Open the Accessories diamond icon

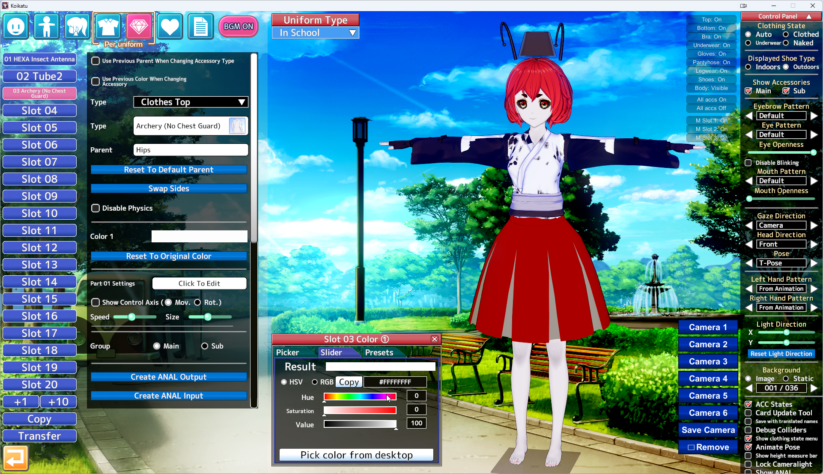point(139,27)
